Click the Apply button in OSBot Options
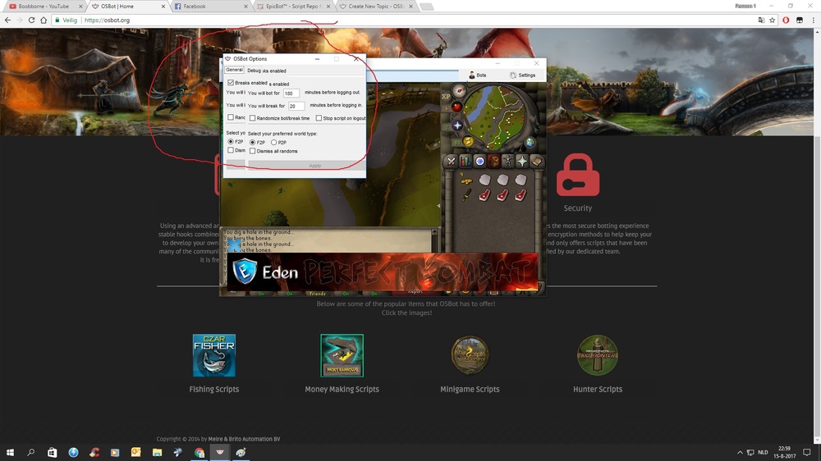 point(314,166)
